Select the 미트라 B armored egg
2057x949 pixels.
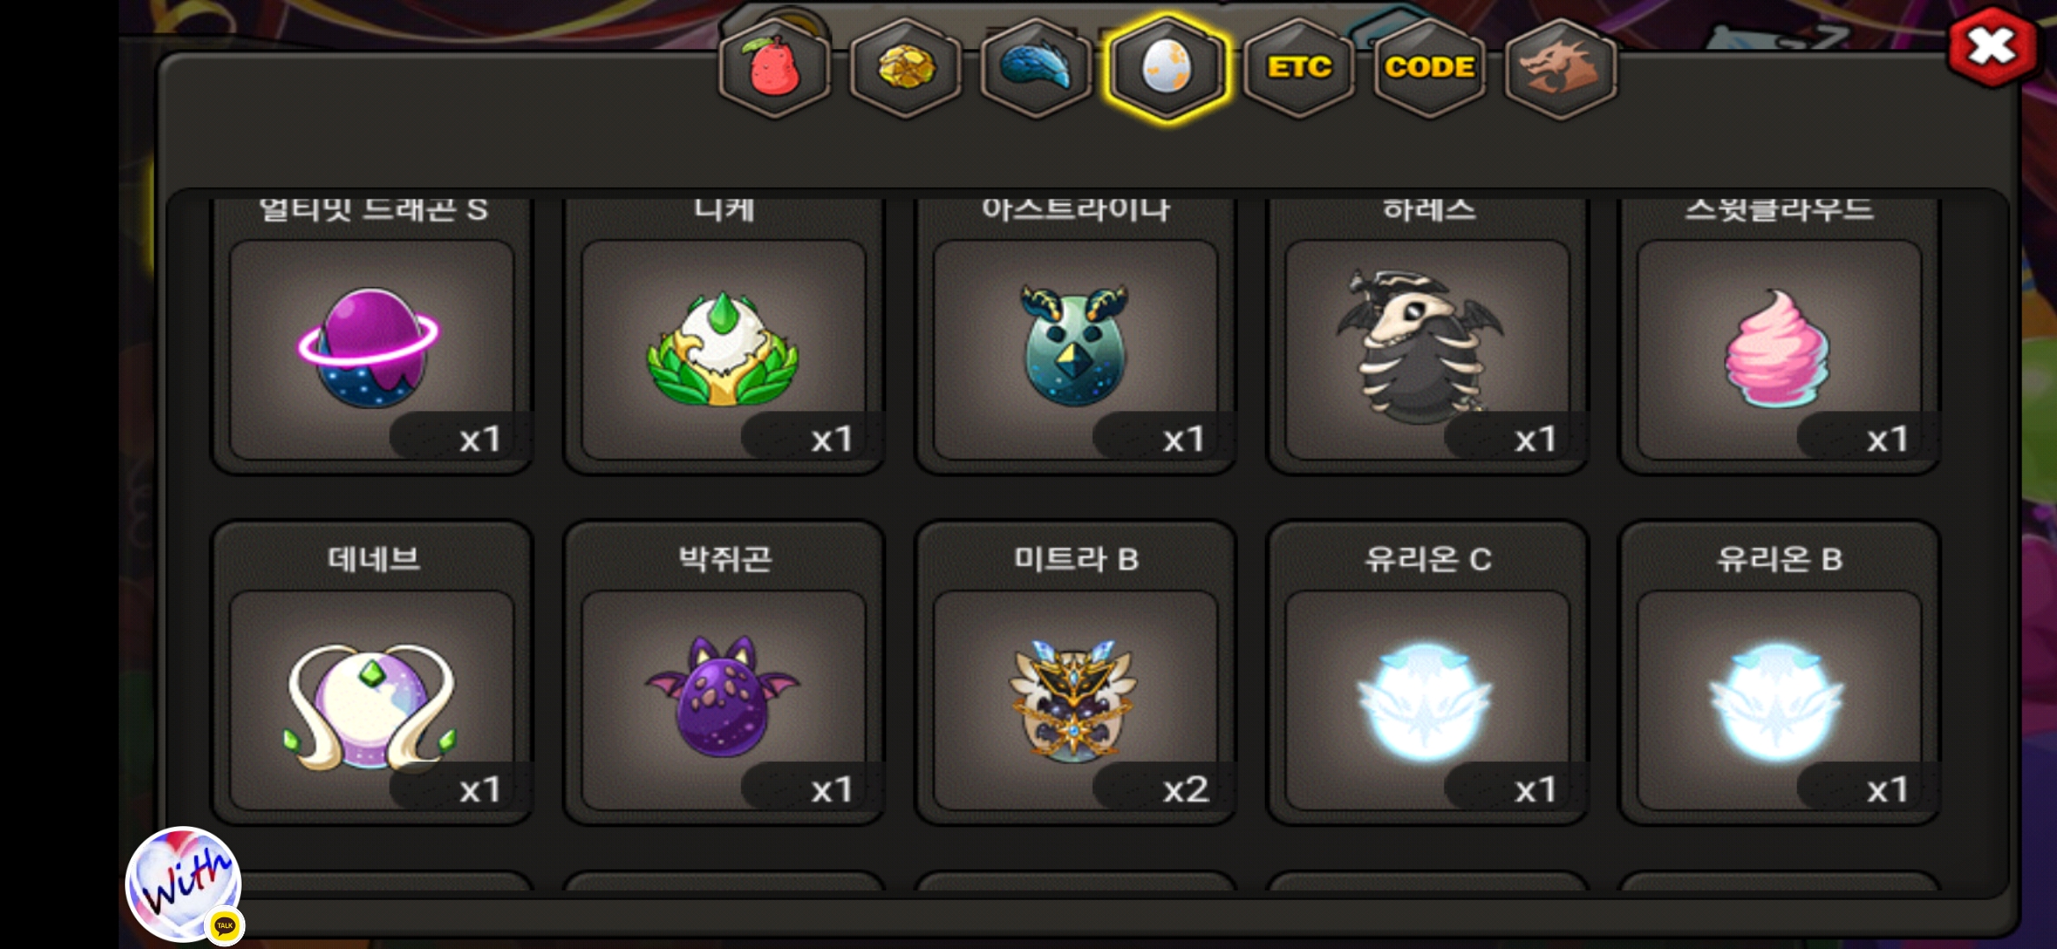[1075, 699]
